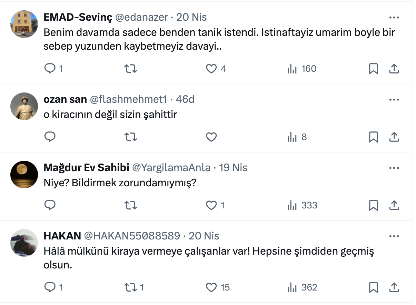Repost HAKAN's tweet

pyautogui.click(x=130, y=287)
